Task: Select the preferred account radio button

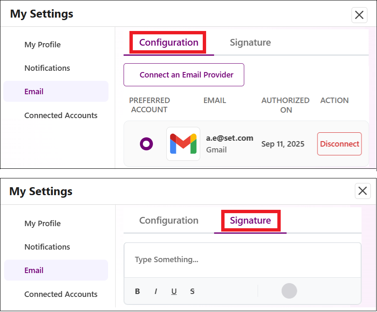Action: pyautogui.click(x=146, y=144)
